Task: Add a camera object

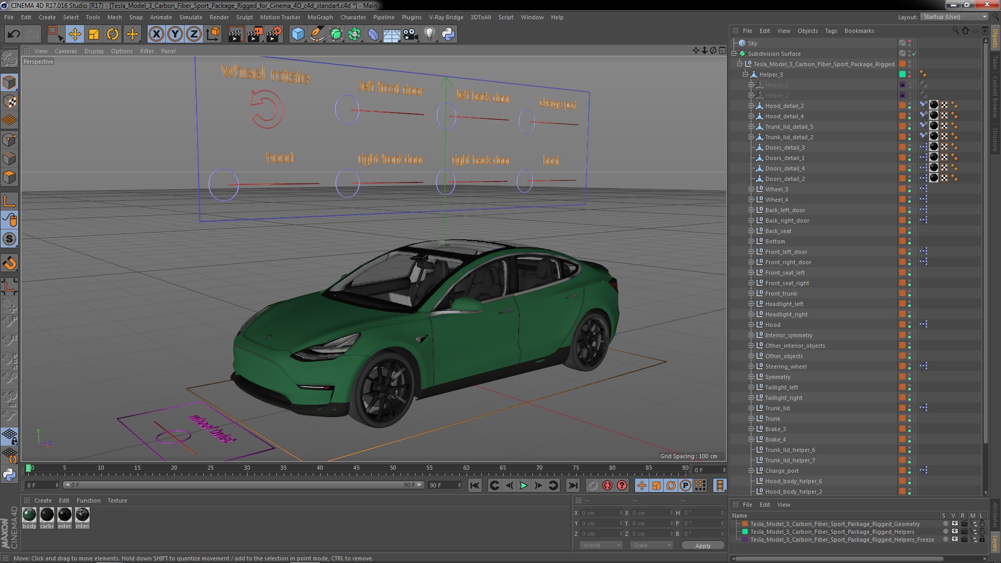Action: click(x=411, y=34)
